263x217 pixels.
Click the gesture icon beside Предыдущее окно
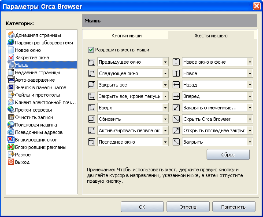tap(92, 62)
